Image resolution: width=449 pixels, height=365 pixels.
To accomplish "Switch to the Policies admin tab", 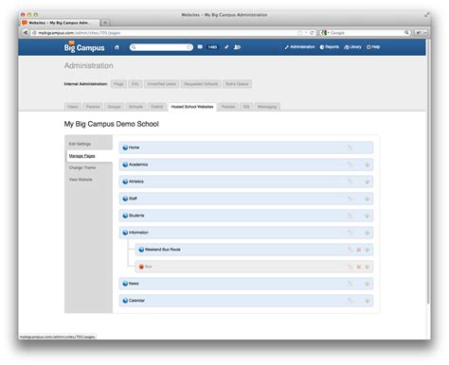I will 228,107.
